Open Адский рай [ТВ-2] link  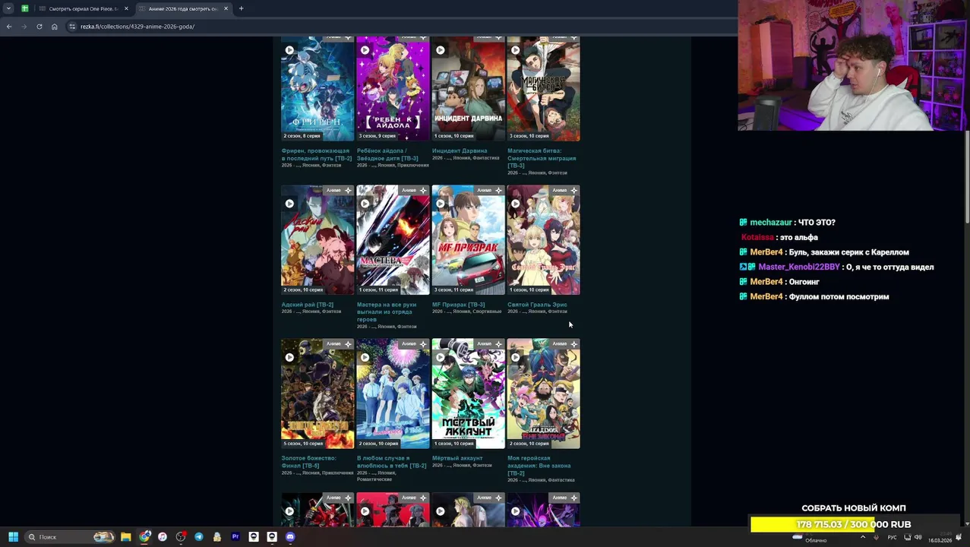pyautogui.click(x=307, y=305)
